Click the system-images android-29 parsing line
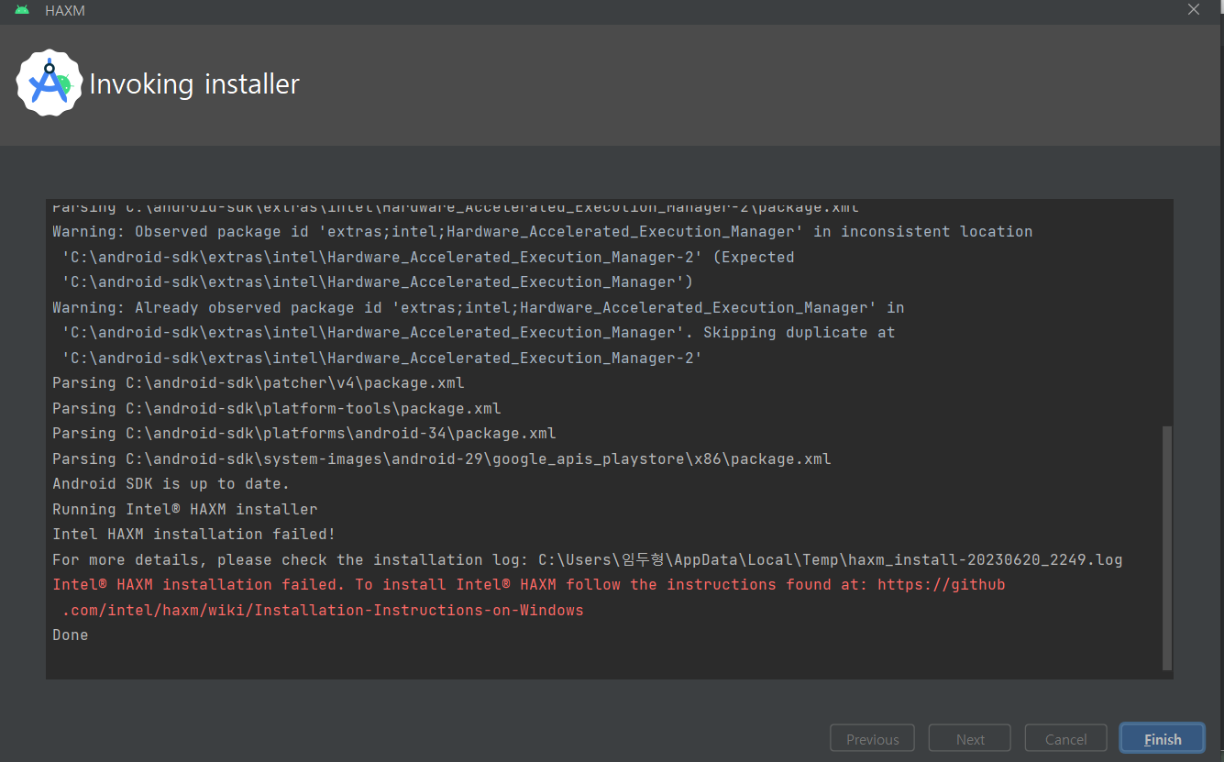The height and width of the screenshot is (762, 1224). [x=442, y=458]
